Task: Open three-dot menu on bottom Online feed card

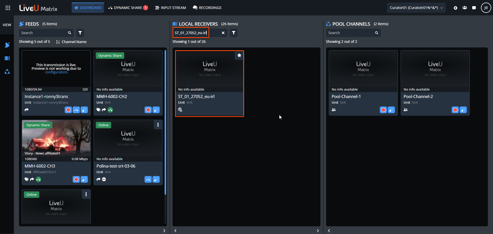Action: pyautogui.click(x=86, y=194)
